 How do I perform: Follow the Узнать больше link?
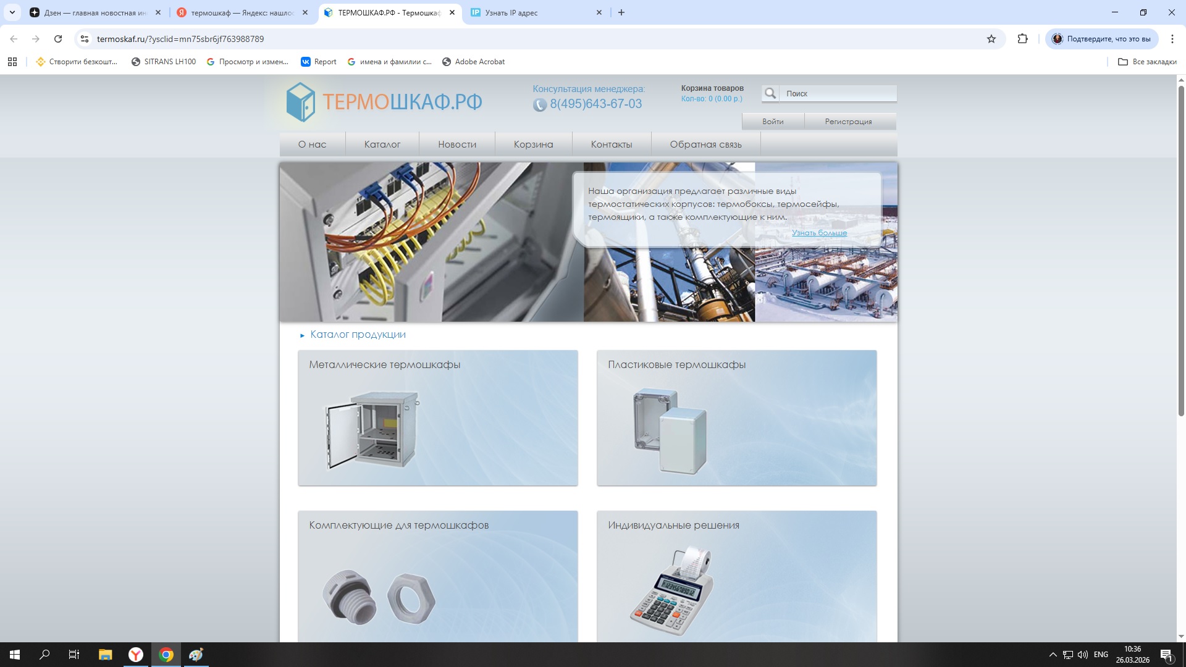[819, 233]
